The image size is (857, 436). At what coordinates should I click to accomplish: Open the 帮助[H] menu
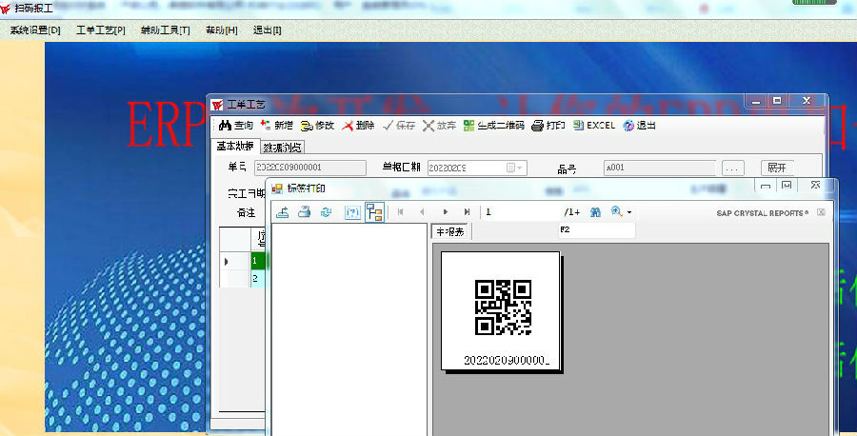point(221,30)
